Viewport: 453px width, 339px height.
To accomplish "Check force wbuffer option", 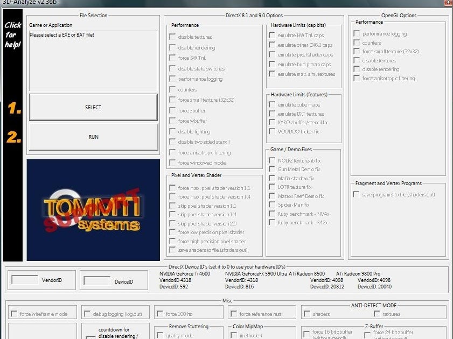I will 172,121.
